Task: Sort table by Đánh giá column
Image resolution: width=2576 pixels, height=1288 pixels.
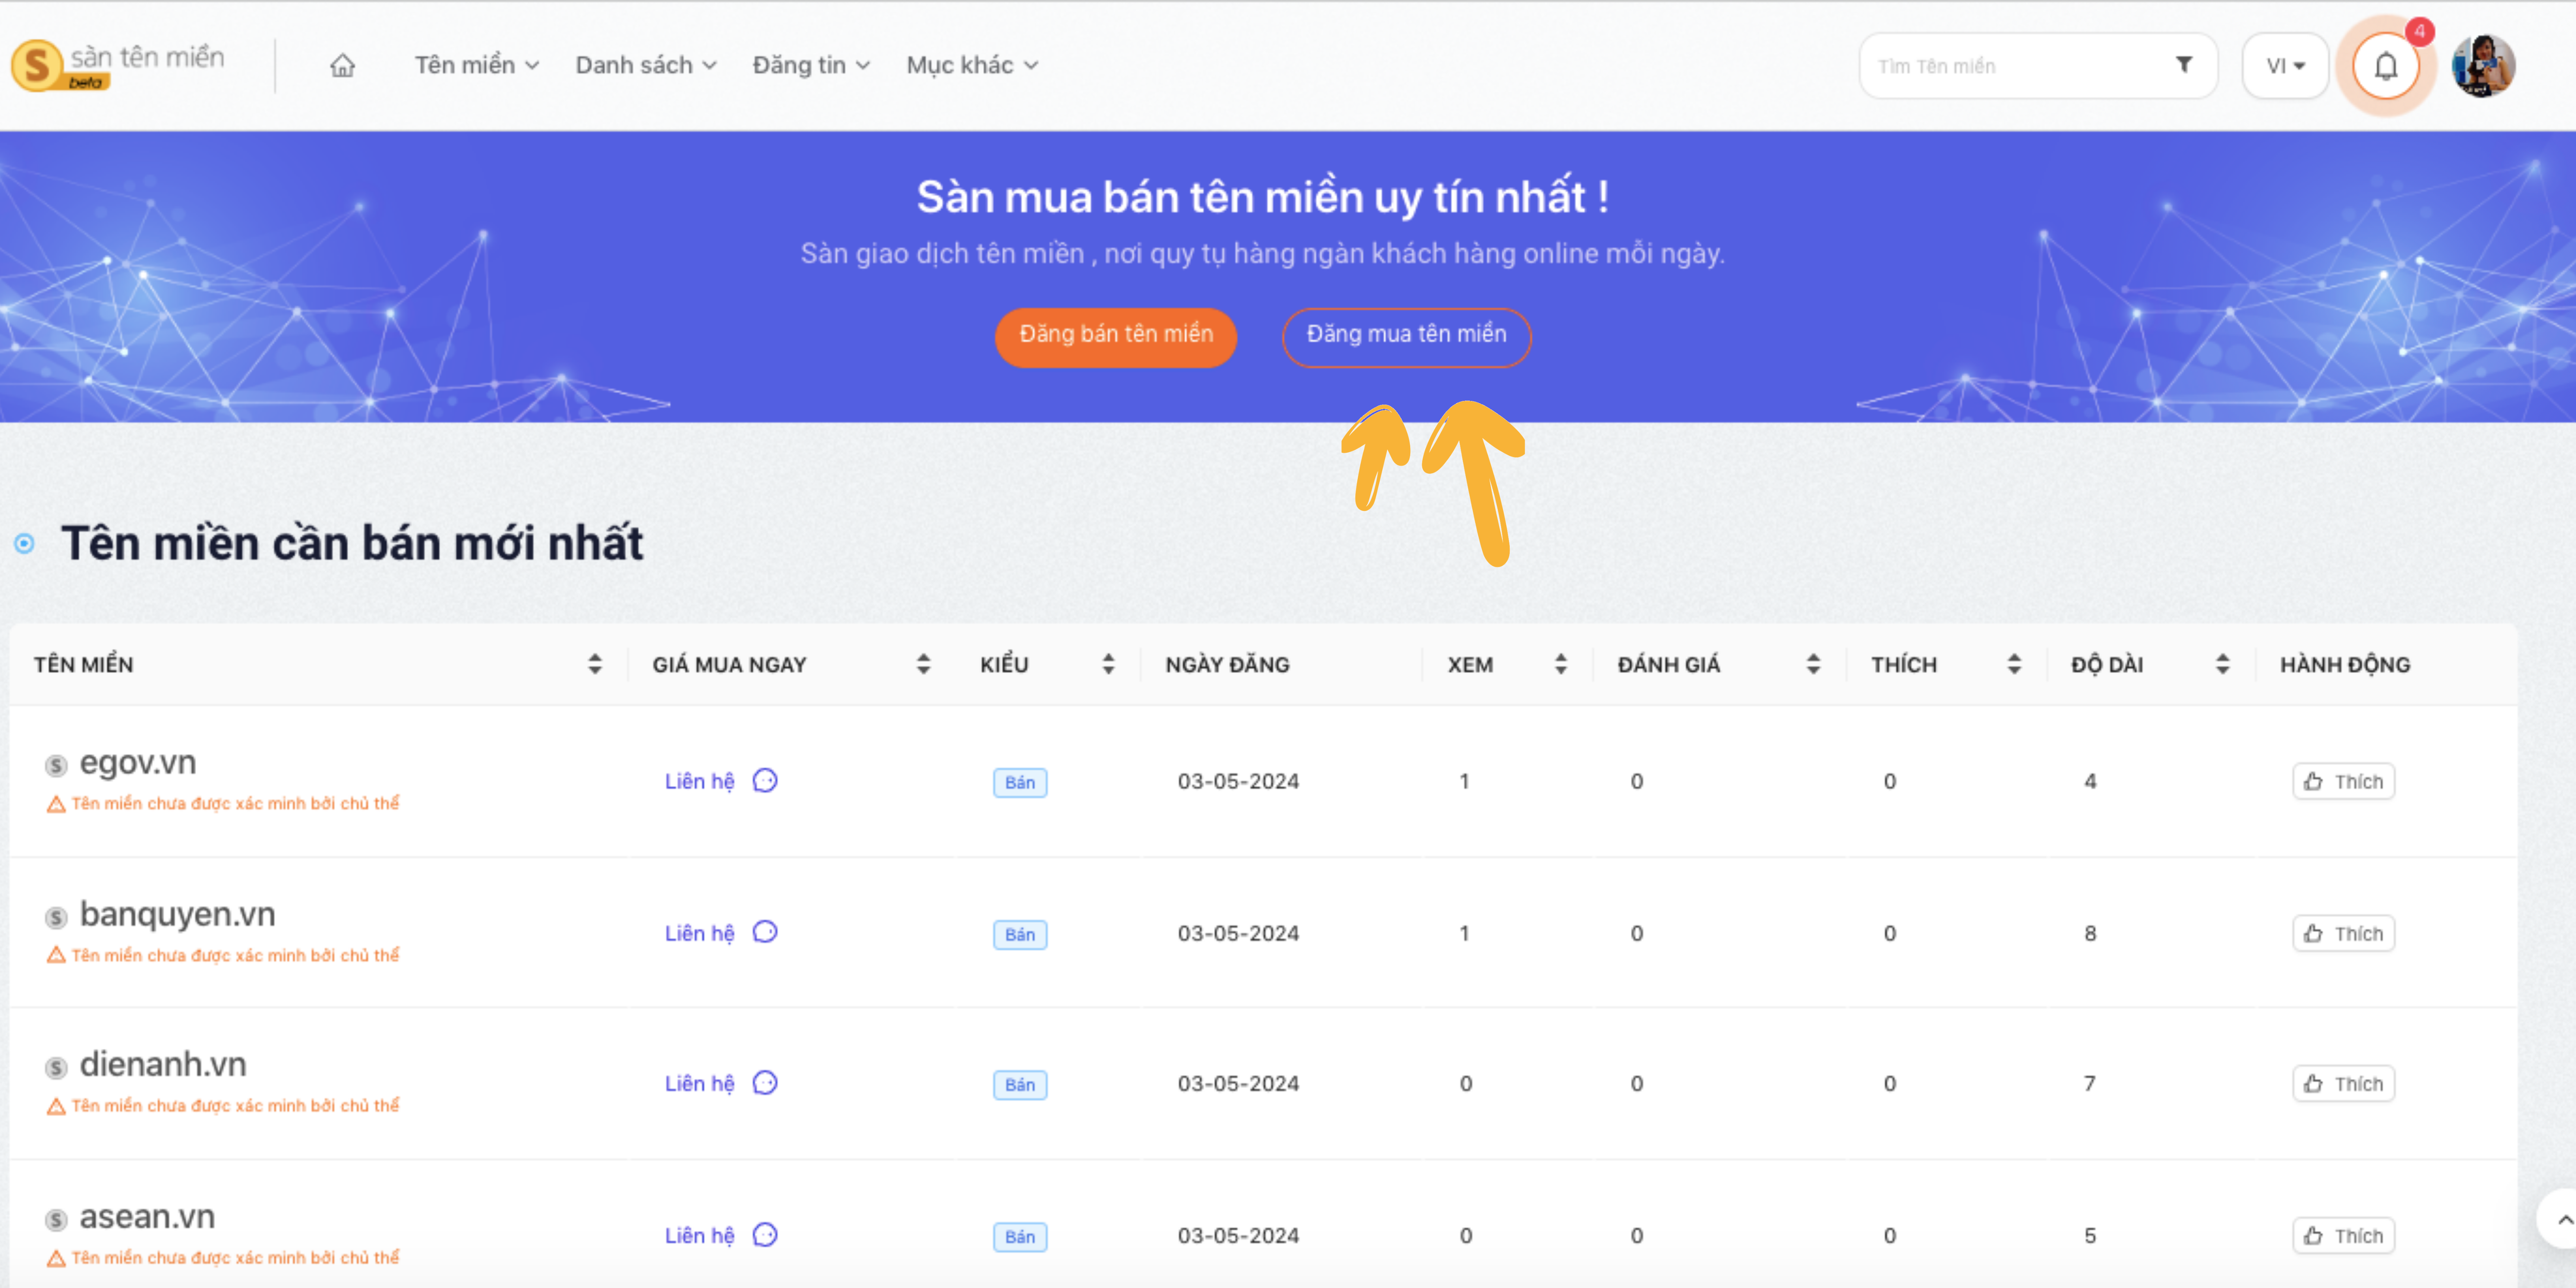Action: click(1813, 664)
